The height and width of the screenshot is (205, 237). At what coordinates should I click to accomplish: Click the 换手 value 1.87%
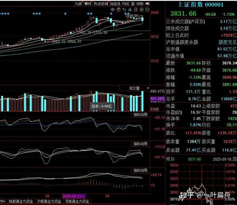coord(196,125)
